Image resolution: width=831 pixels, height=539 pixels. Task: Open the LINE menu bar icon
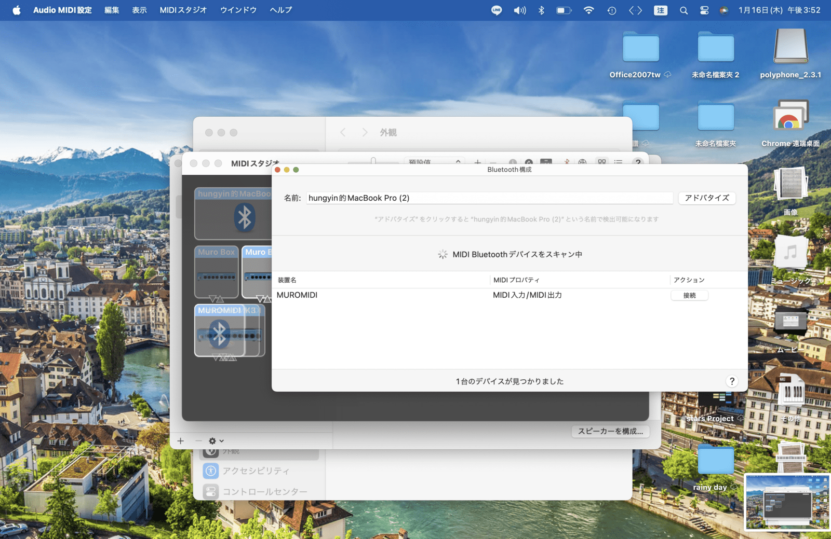497,10
